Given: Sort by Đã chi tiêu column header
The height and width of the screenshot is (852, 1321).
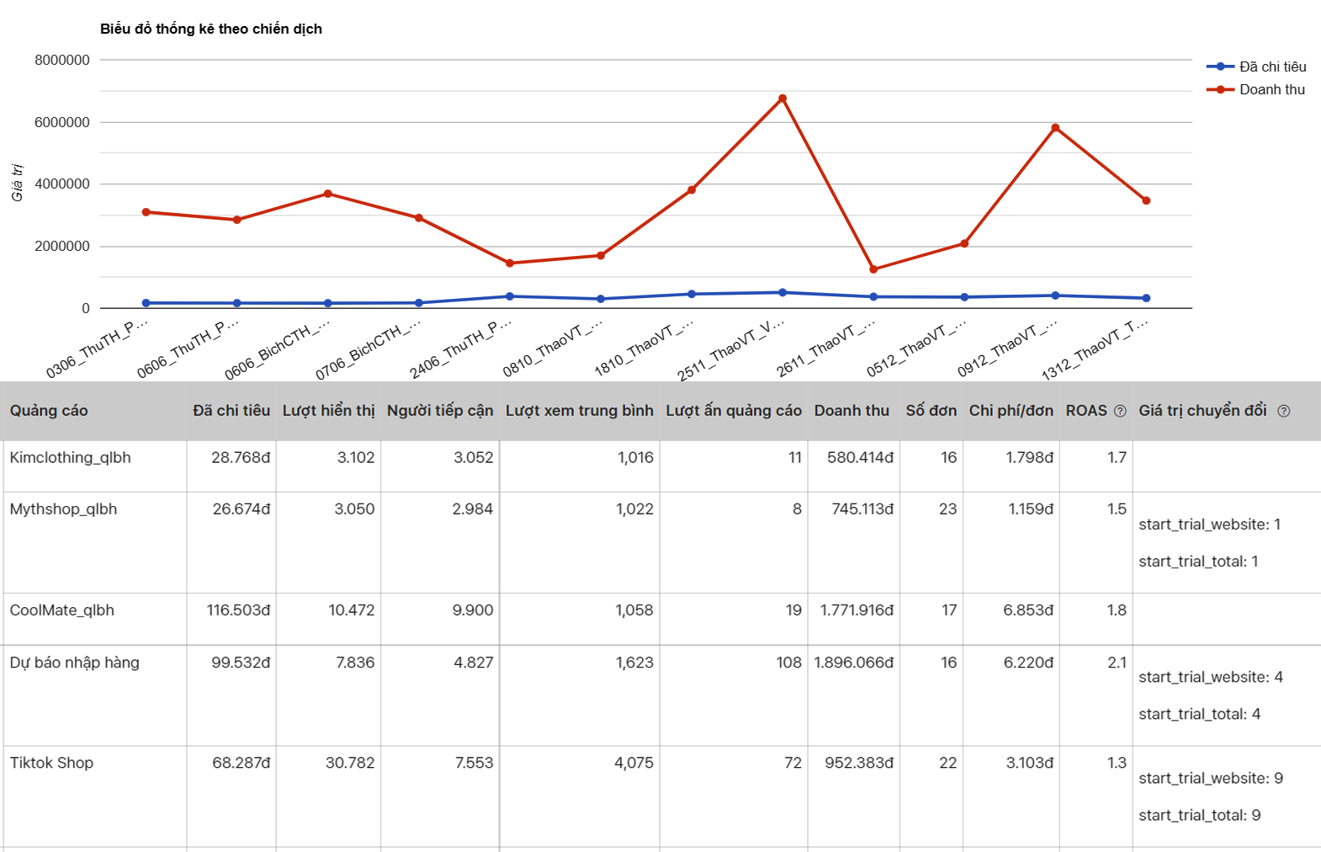Looking at the screenshot, I should 231,411.
